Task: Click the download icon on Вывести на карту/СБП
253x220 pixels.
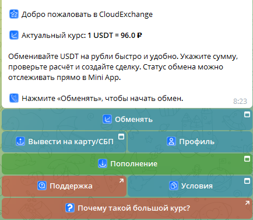Action: pos(20,141)
